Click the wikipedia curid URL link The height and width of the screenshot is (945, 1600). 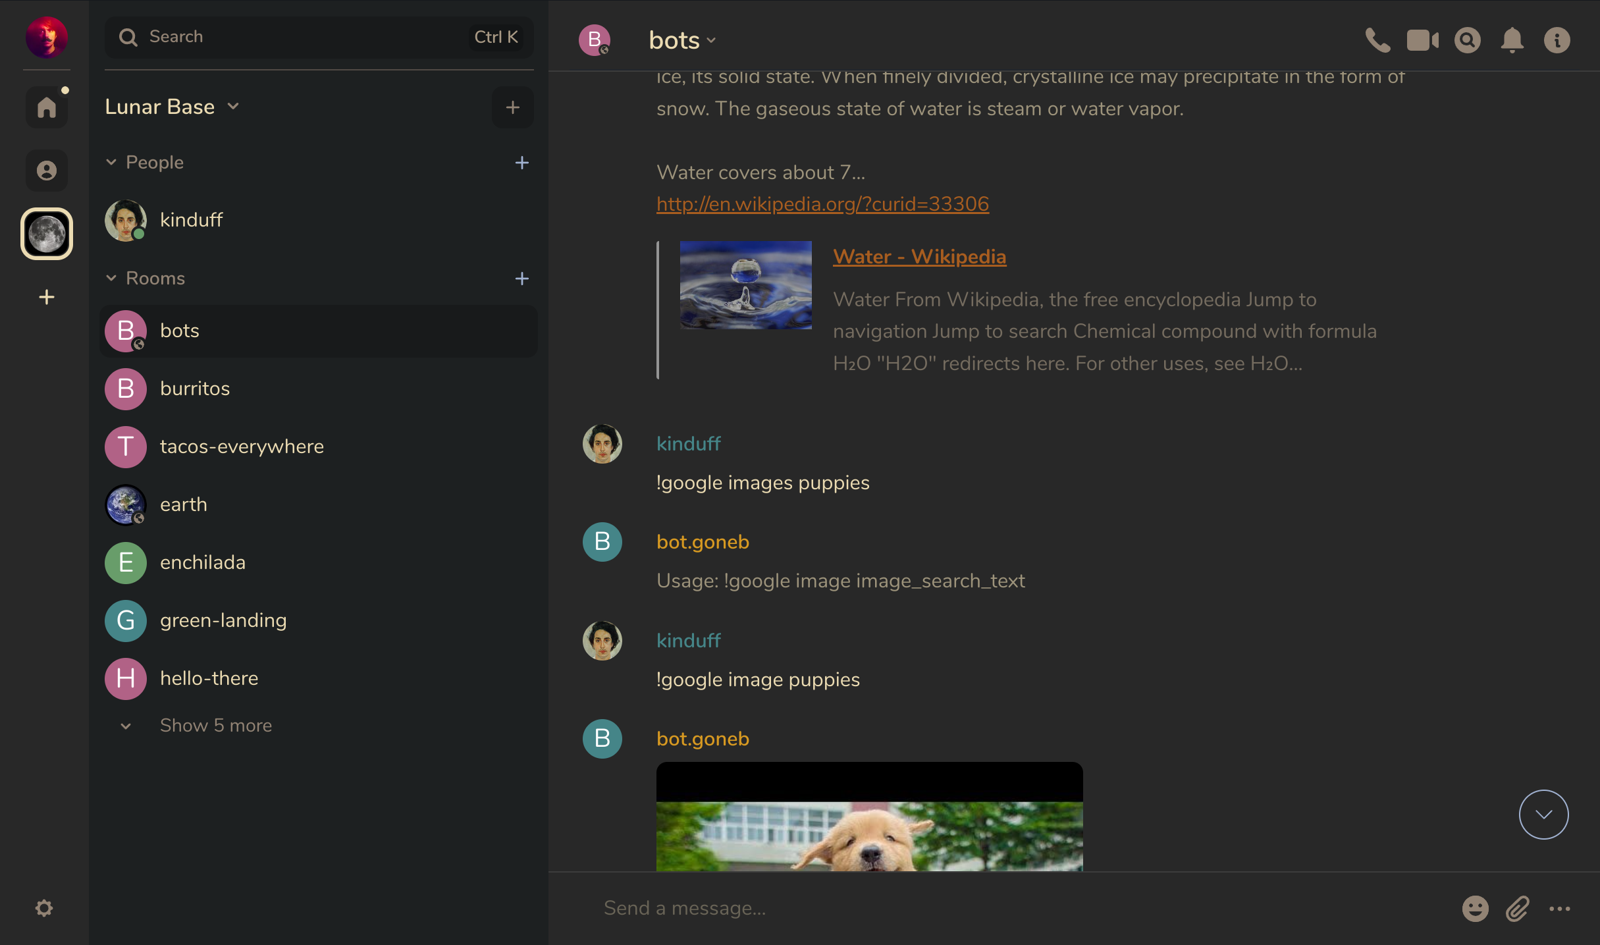pos(822,203)
